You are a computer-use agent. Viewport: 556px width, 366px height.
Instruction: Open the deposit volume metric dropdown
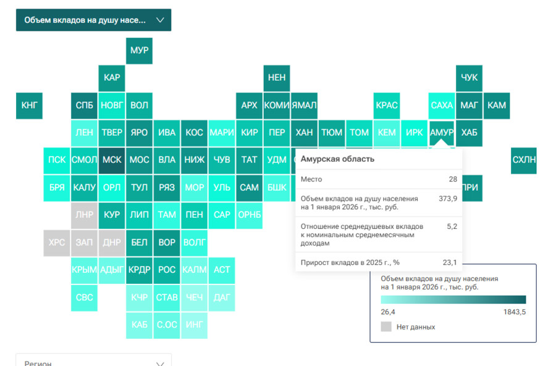[93, 20]
